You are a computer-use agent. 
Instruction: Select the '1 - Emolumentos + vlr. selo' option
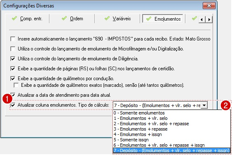tap(172, 118)
